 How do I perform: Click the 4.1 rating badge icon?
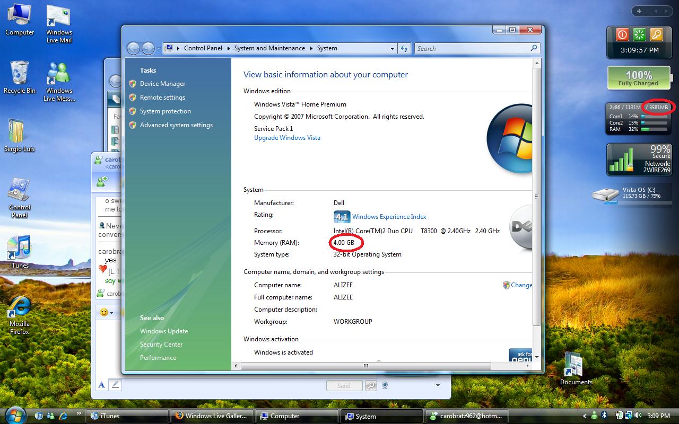342,217
